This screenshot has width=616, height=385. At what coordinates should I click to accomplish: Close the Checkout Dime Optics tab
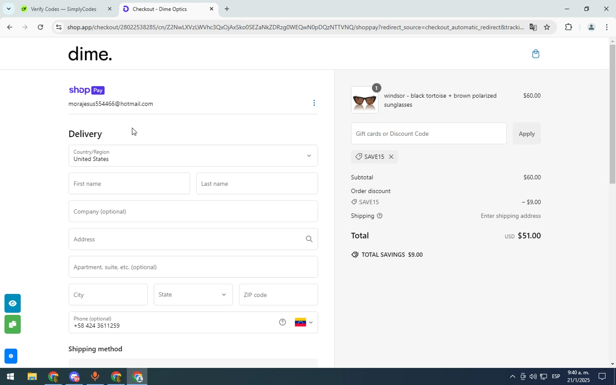tap(211, 9)
